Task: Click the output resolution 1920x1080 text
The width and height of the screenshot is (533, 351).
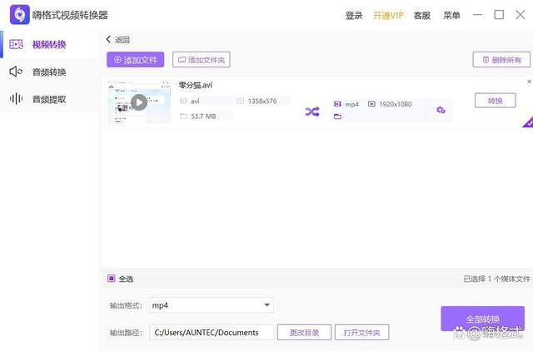Action: pos(396,104)
